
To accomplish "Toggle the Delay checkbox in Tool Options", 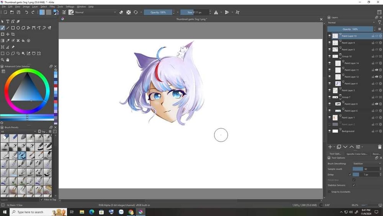I will pyautogui.click(x=350, y=175).
